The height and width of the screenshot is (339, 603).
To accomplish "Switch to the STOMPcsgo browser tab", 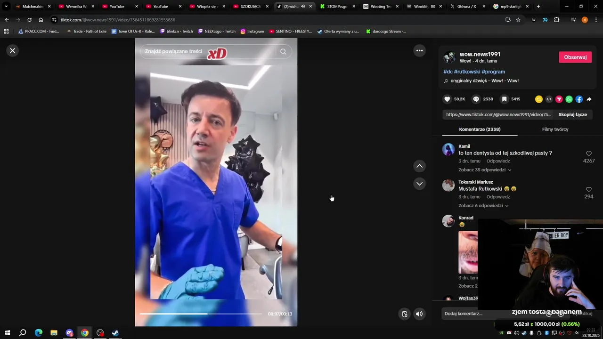I will 337,7.
